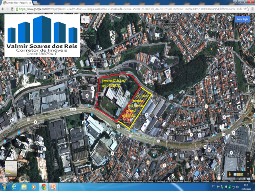The width and height of the screenshot is (255, 191).
Task: Click the Safely Remove Hardware tray icon
Action: coord(222,187)
